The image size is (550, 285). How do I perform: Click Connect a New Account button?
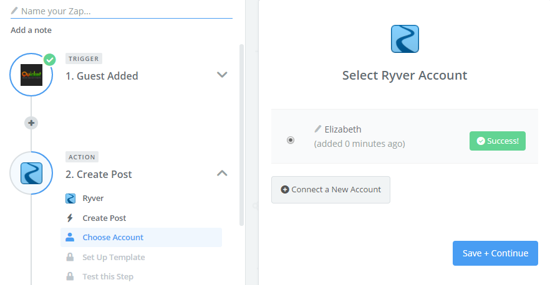coord(330,190)
